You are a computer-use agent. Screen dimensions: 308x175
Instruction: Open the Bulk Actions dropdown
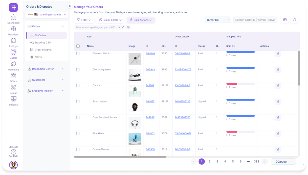(x=141, y=20)
